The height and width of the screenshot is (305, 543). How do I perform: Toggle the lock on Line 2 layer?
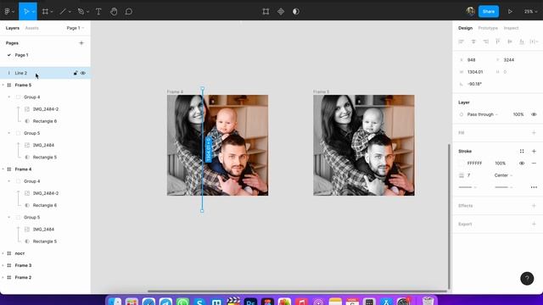point(76,73)
